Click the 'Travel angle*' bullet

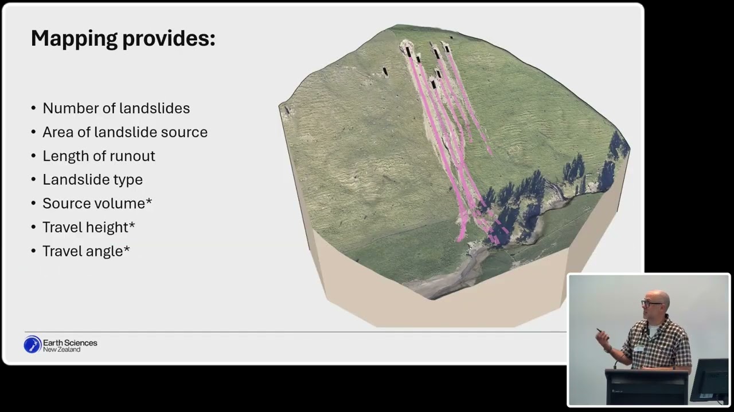click(x=86, y=251)
